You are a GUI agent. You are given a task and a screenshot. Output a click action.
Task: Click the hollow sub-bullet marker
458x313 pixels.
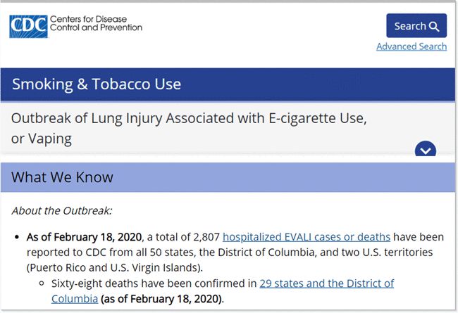pos(42,284)
